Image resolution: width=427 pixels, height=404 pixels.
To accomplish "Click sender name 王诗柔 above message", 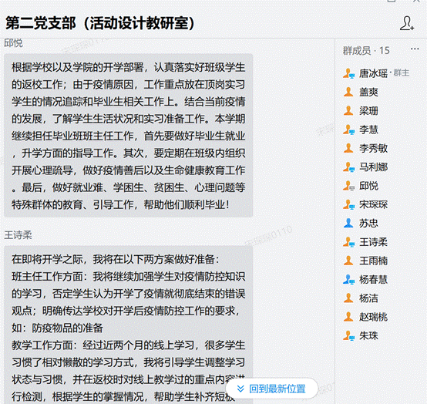I will pos(18,235).
